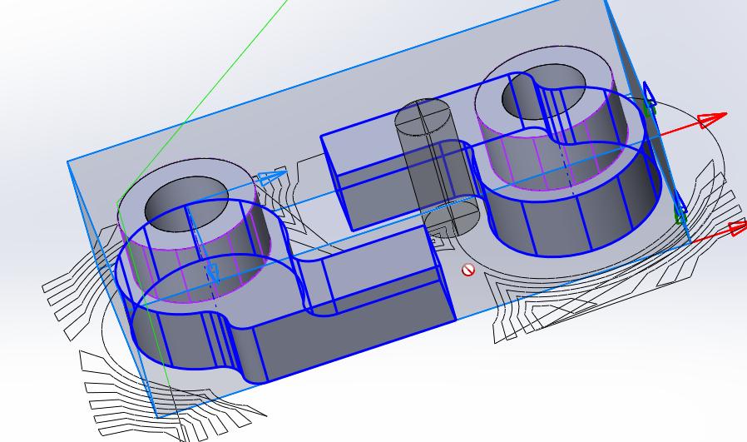Click the blue arrow at the stock's upper-right corner

click(x=649, y=93)
